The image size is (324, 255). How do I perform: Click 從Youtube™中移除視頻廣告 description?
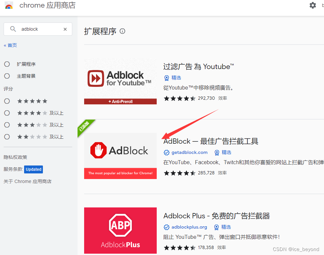pyautogui.click(x=199, y=88)
